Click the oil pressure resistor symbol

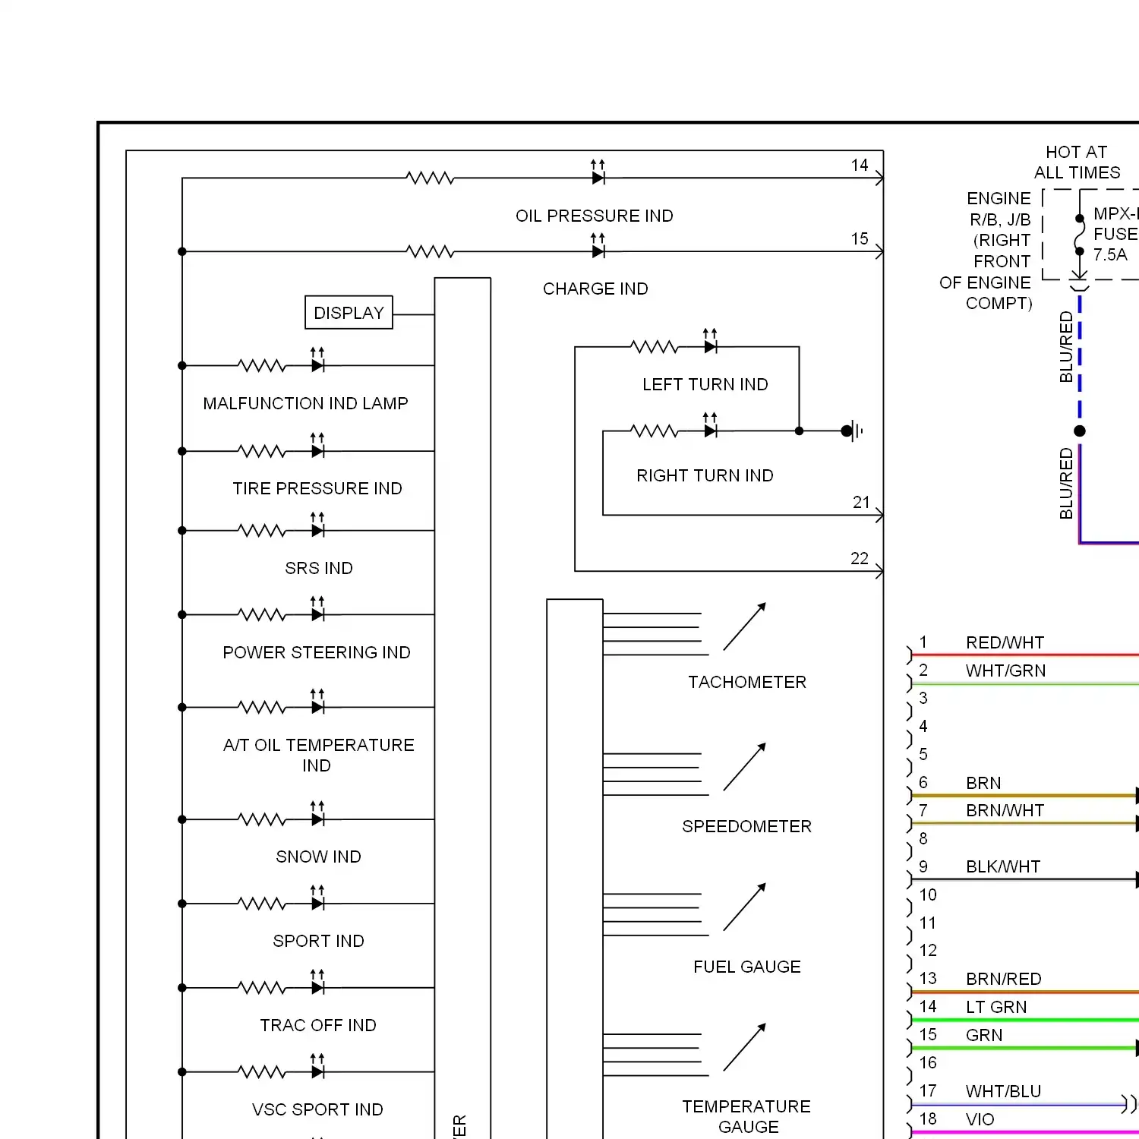coord(430,178)
